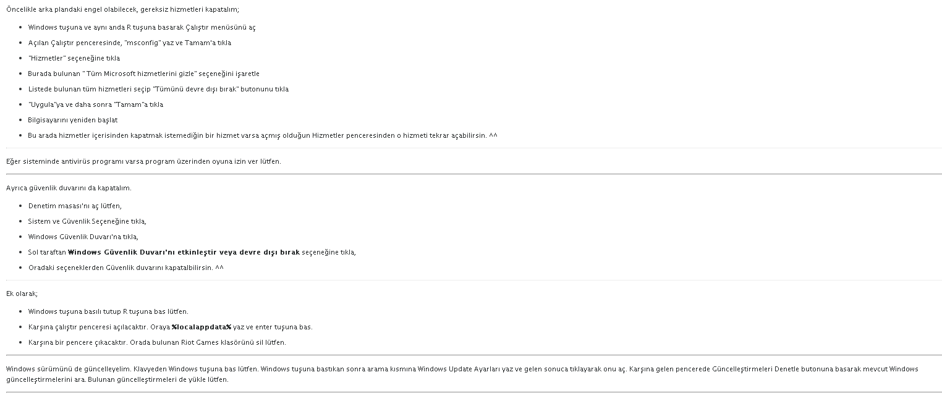The height and width of the screenshot is (401, 942).
Task: Click the "Hizmetler" seçeneğine tıkla line
Action: click(x=74, y=58)
